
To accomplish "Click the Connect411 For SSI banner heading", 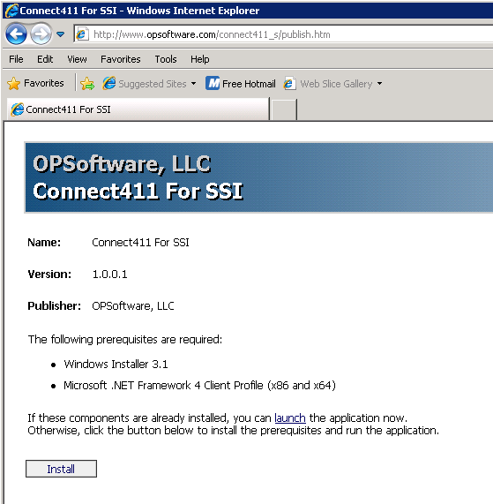I will pyautogui.click(x=138, y=191).
